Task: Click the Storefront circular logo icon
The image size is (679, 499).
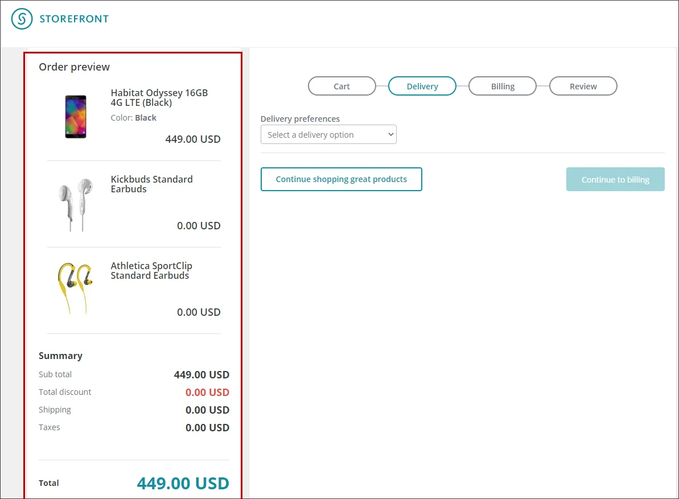Action: point(22,19)
